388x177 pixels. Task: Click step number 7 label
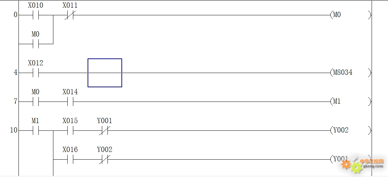pyautogui.click(x=15, y=101)
